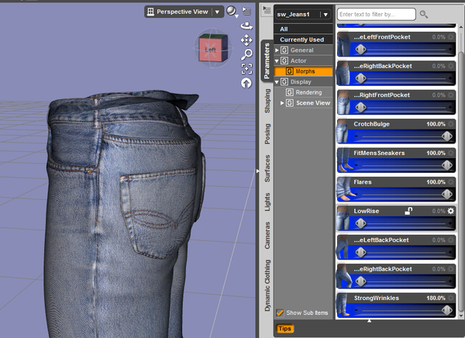Switch to the Shaping tab
This screenshot has height=338, width=465.
(x=267, y=101)
